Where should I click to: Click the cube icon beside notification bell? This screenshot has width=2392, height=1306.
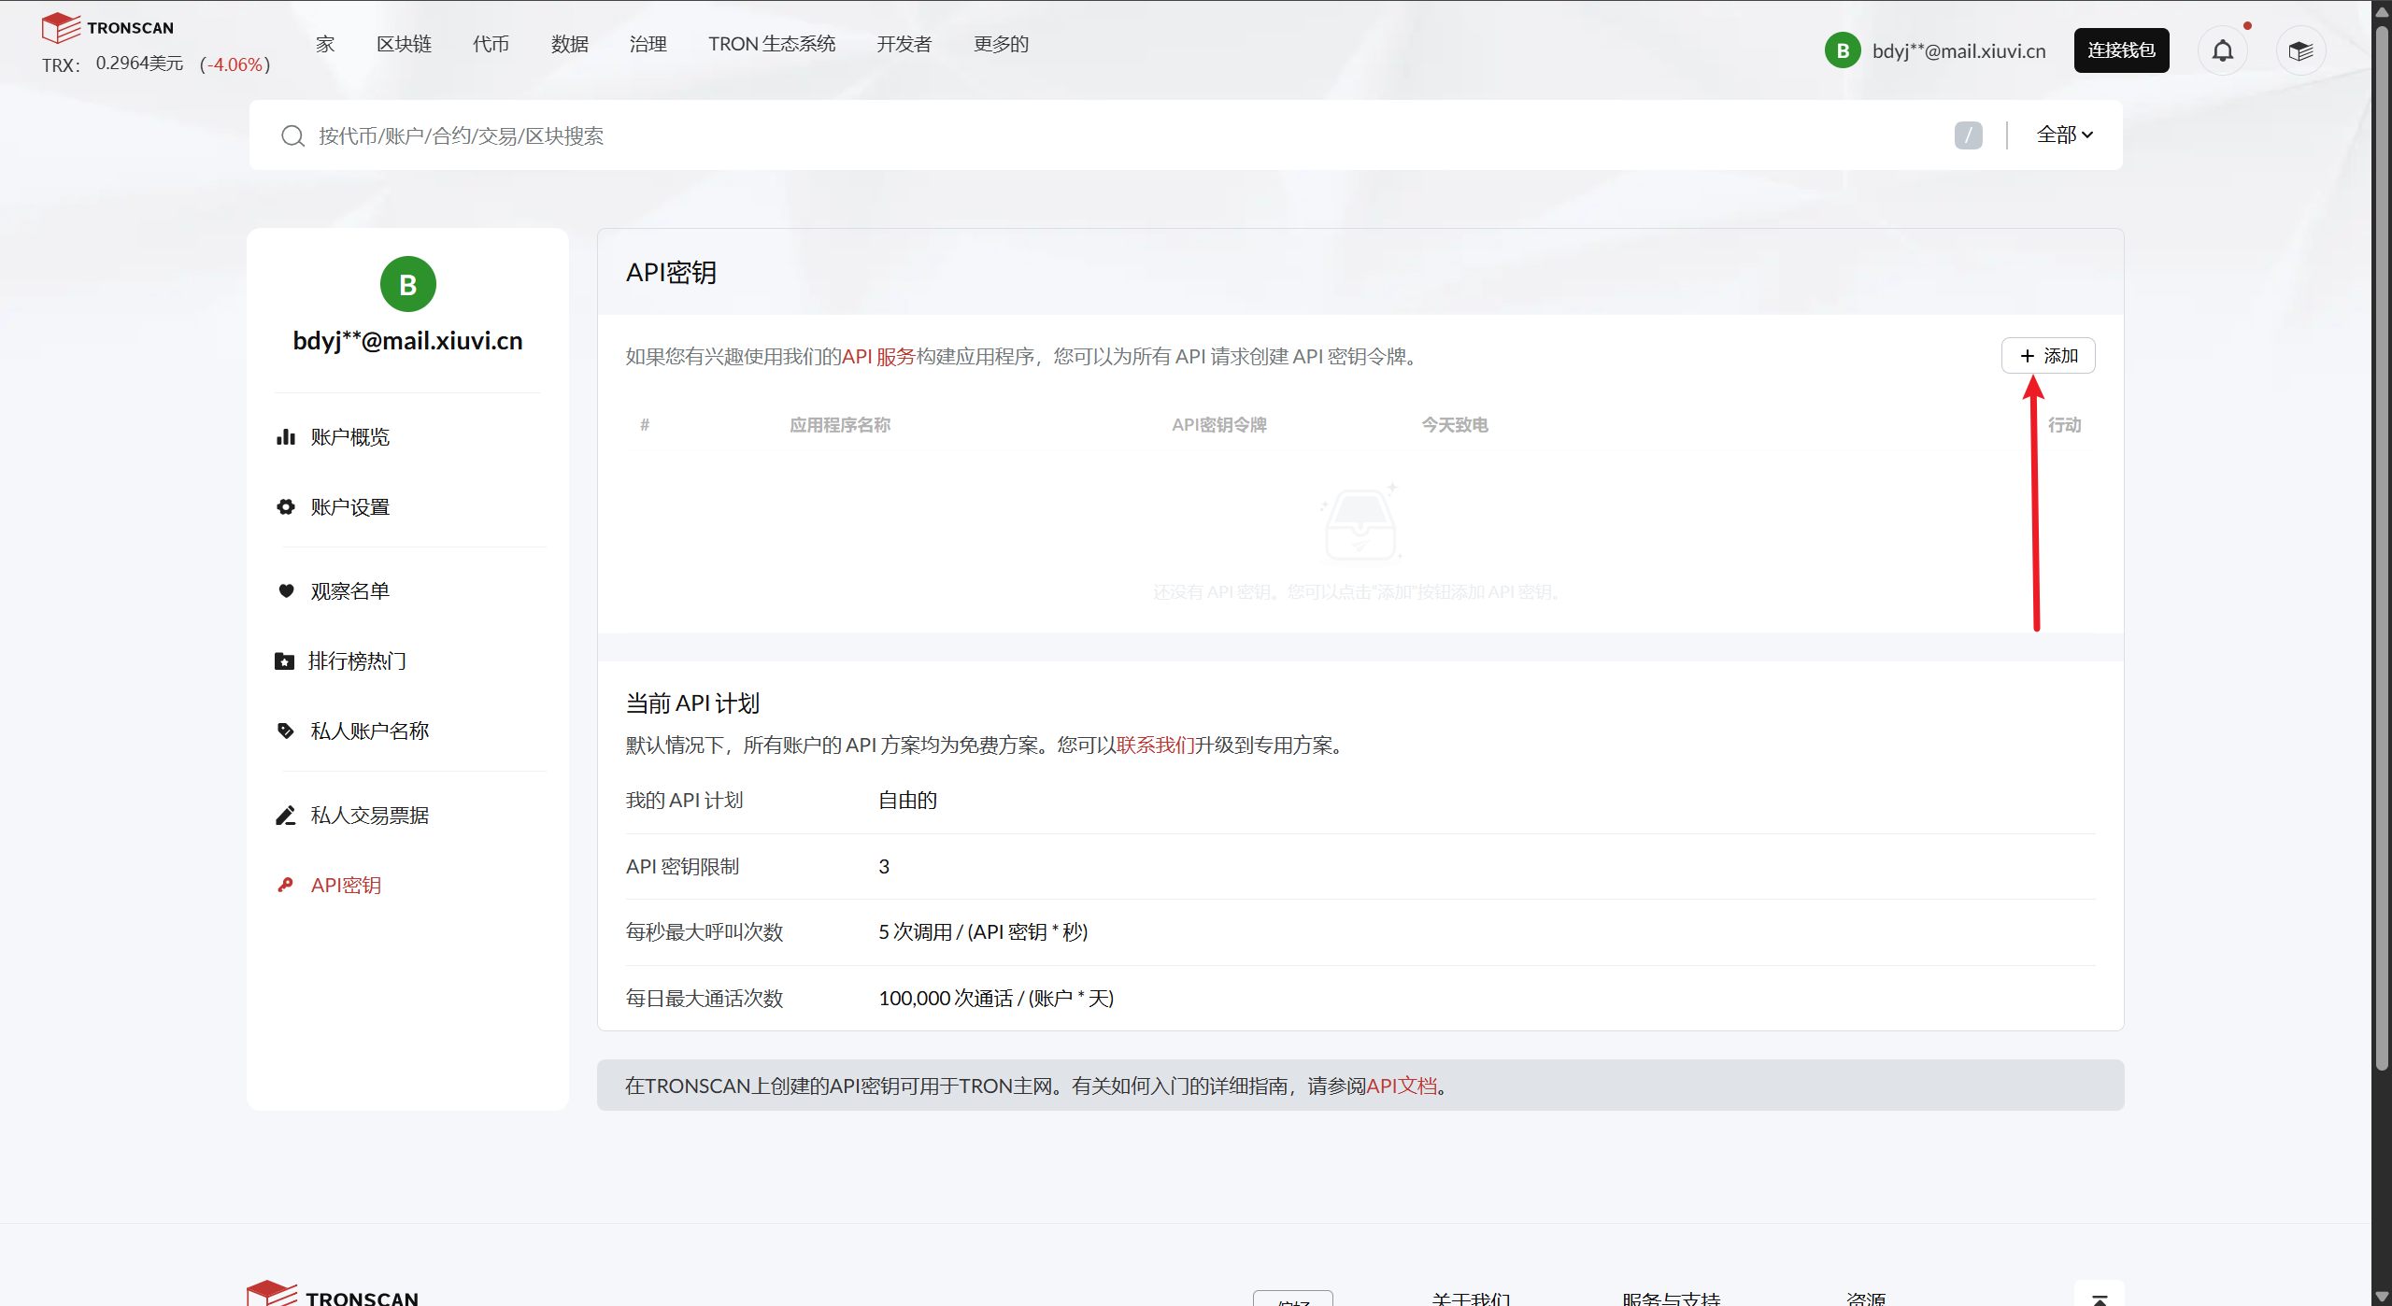click(x=2300, y=50)
